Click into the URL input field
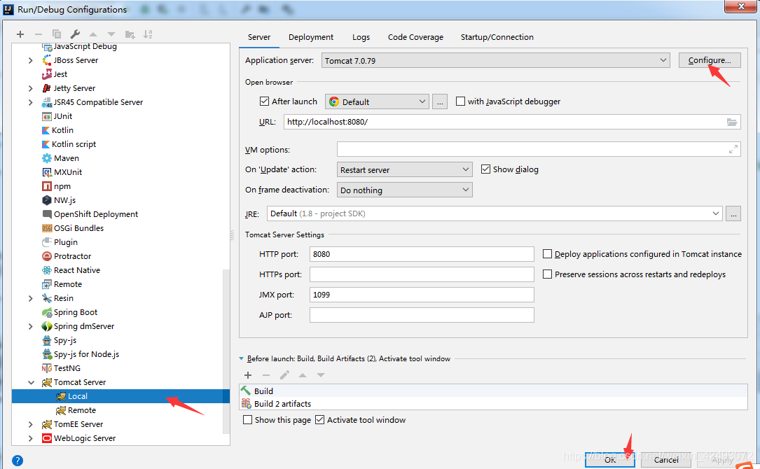 coord(512,122)
